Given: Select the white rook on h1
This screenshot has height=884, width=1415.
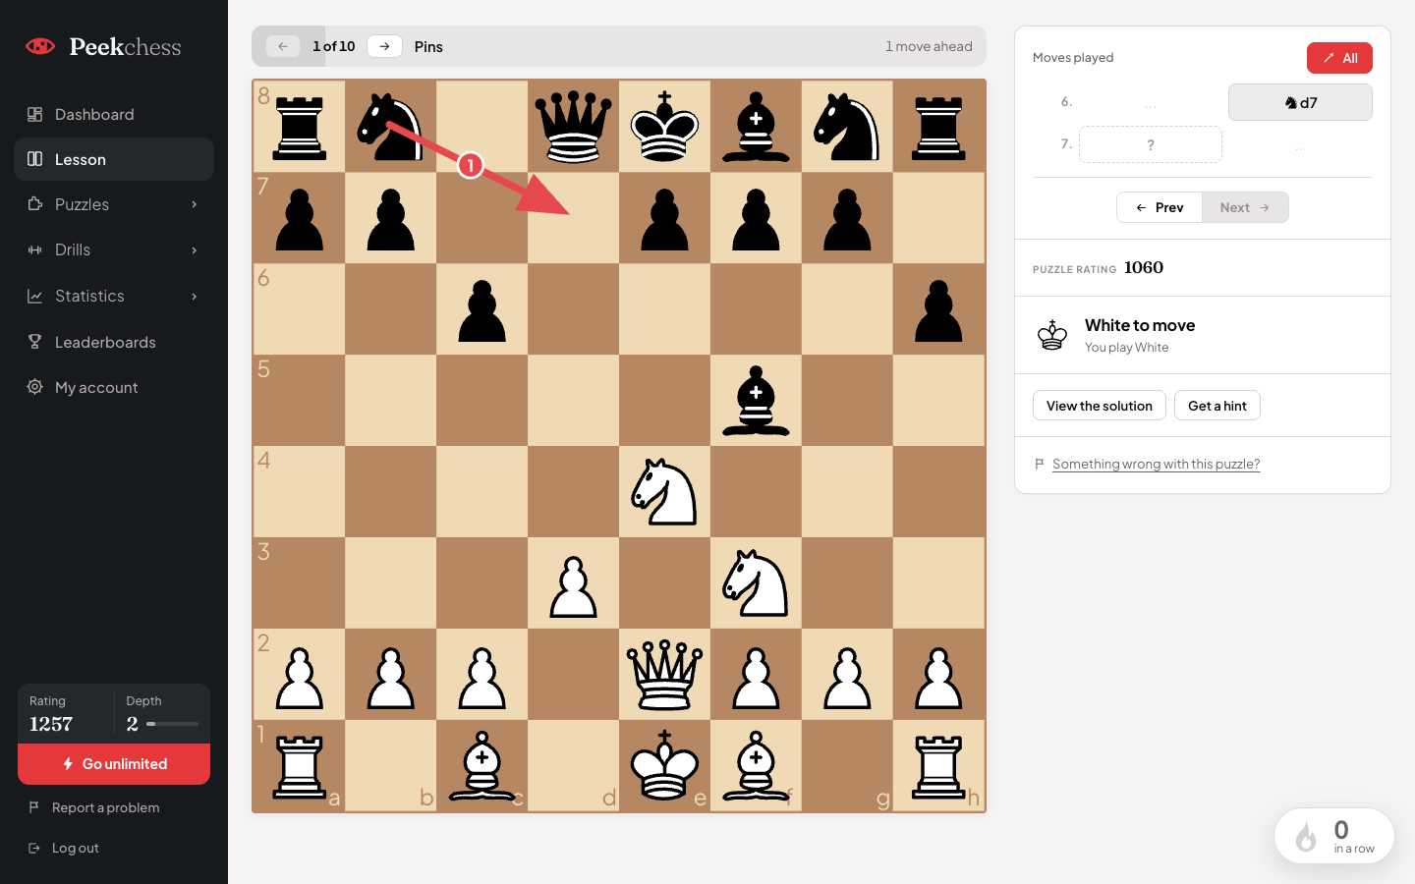Looking at the screenshot, I should point(939,766).
